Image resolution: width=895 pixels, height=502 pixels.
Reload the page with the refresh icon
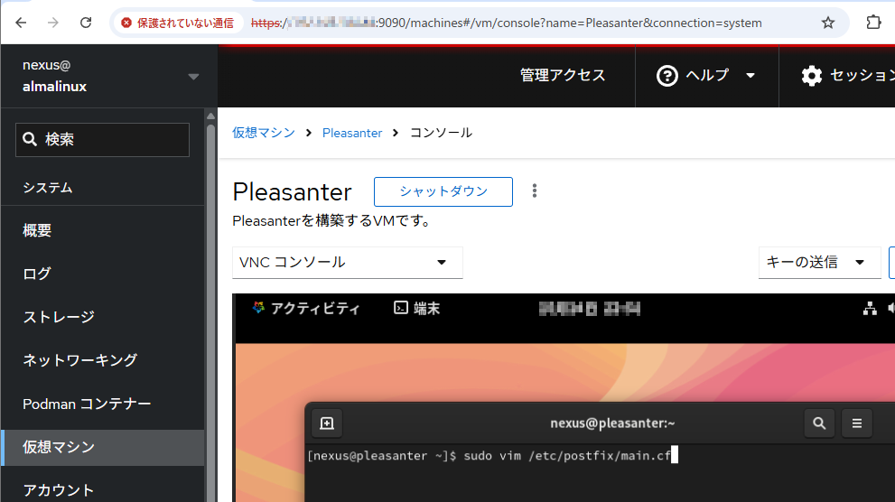pos(86,23)
